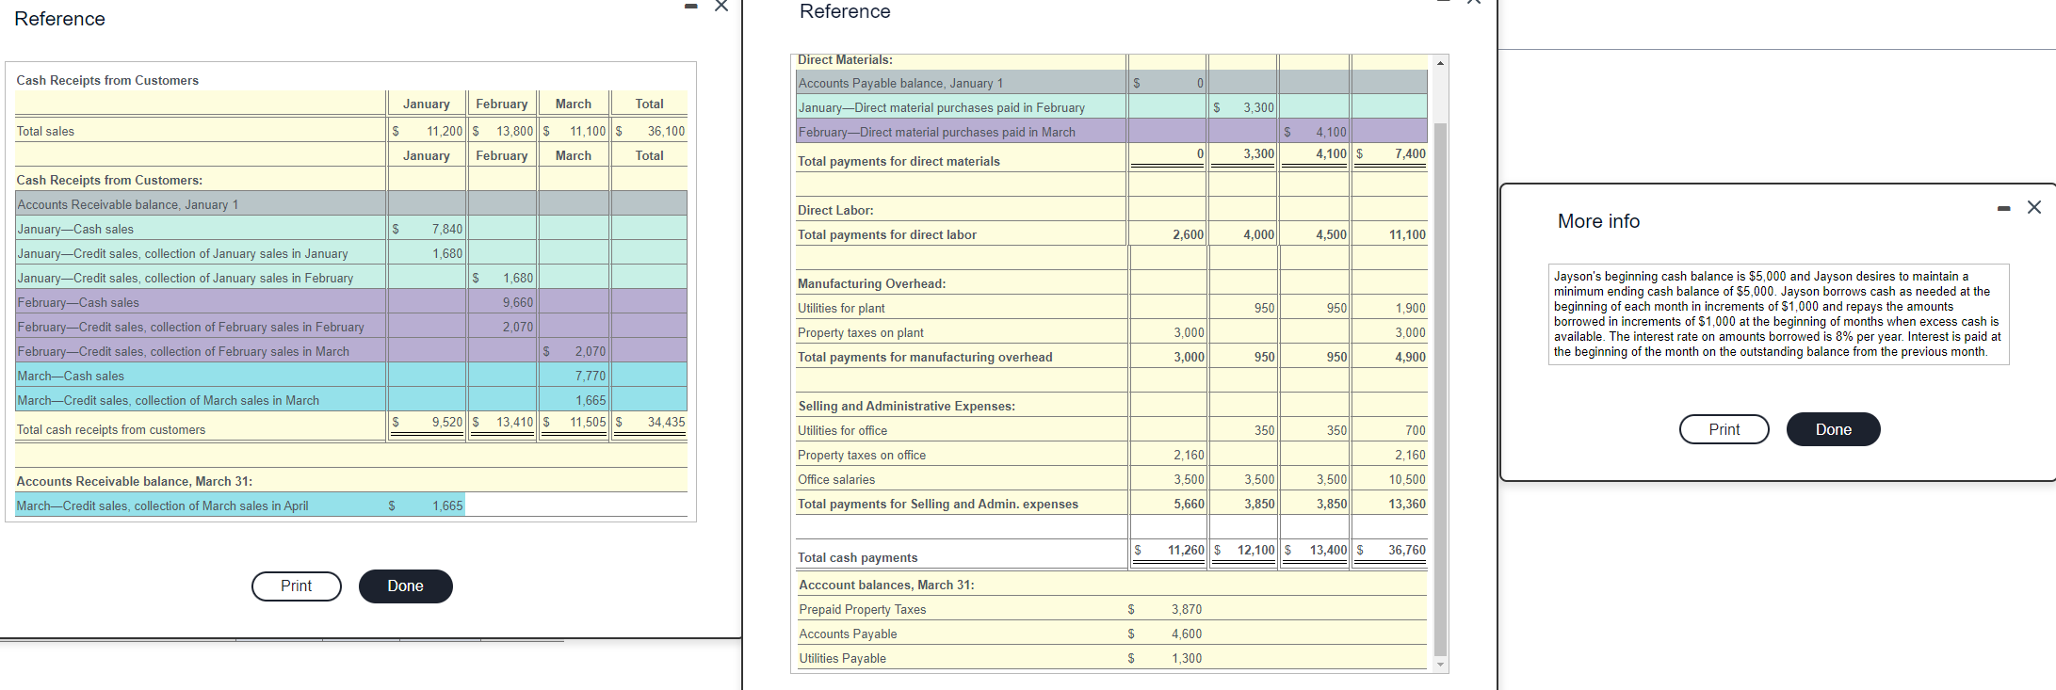Select Selling and Admin total 13,360
The width and height of the screenshot is (2056, 690).
pos(1407,504)
